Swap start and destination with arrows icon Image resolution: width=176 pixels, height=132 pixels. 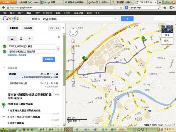point(58,49)
